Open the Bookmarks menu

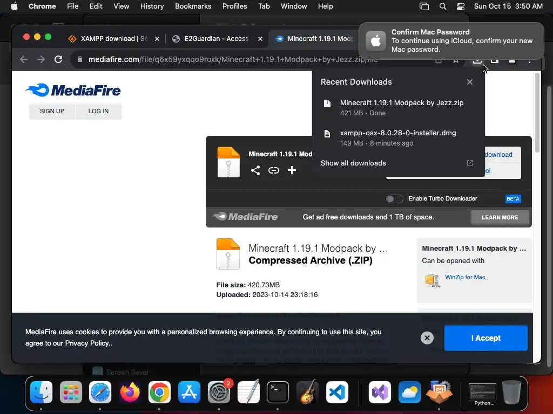(x=193, y=6)
